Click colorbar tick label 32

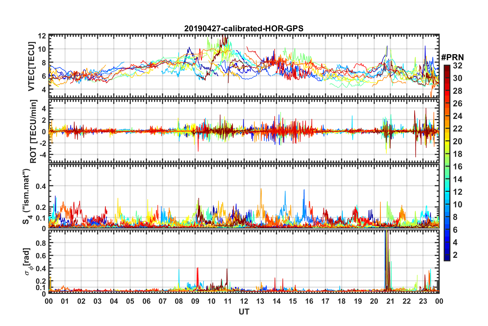coord(457,66)
